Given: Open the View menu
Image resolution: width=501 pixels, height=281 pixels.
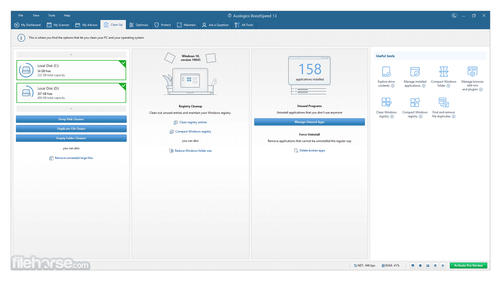Looking at the screenshot, I should [x=36, y=15].
